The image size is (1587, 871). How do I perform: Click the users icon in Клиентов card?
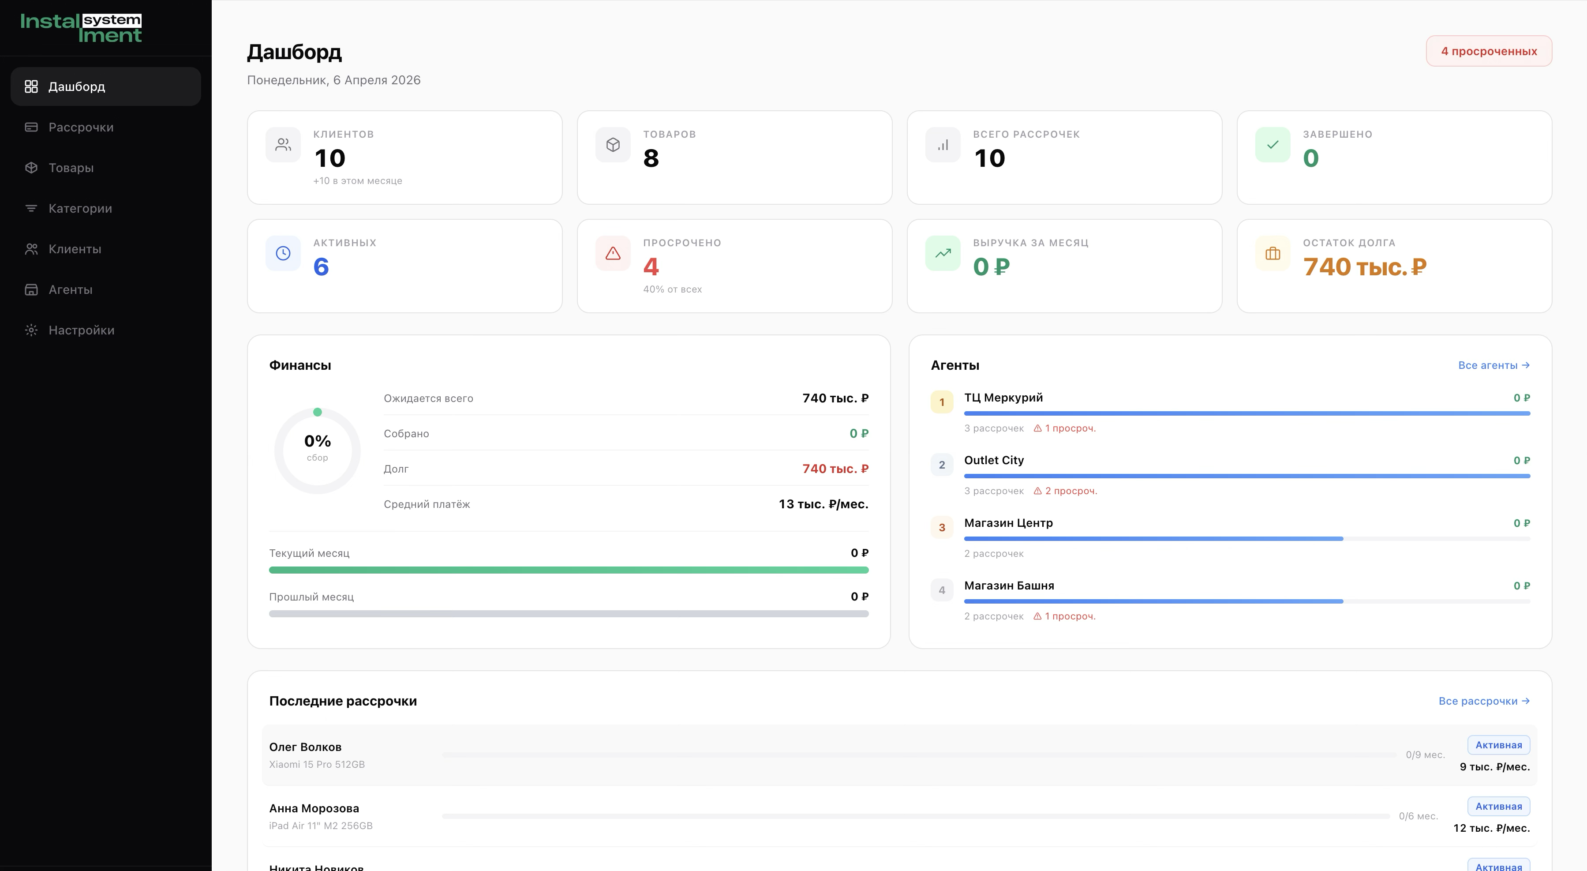[283, 145]
